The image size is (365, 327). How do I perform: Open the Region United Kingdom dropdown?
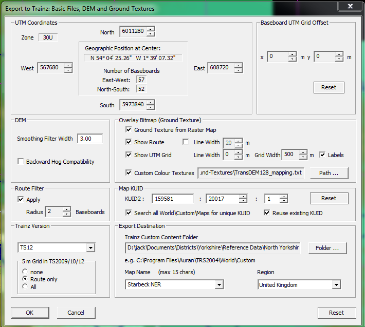click(x=336, y=284)
